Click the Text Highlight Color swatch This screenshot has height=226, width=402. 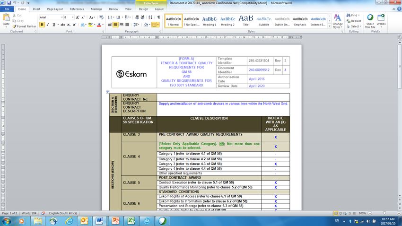point(90,25)
